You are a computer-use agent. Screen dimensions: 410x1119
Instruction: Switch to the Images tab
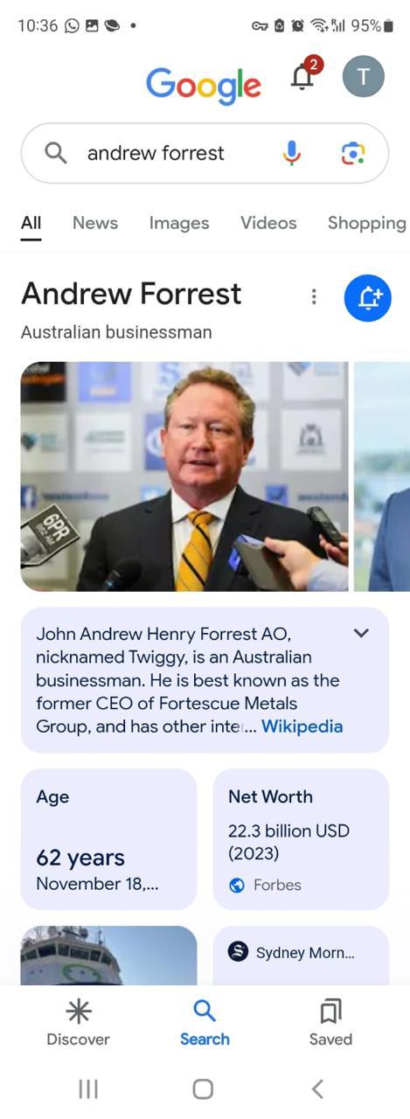click(x=179, y=223)
